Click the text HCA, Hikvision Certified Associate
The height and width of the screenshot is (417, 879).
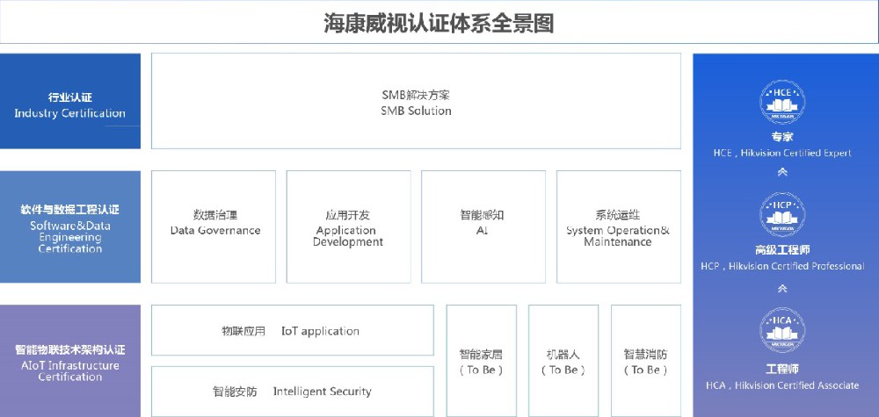[x=782, y=385]
